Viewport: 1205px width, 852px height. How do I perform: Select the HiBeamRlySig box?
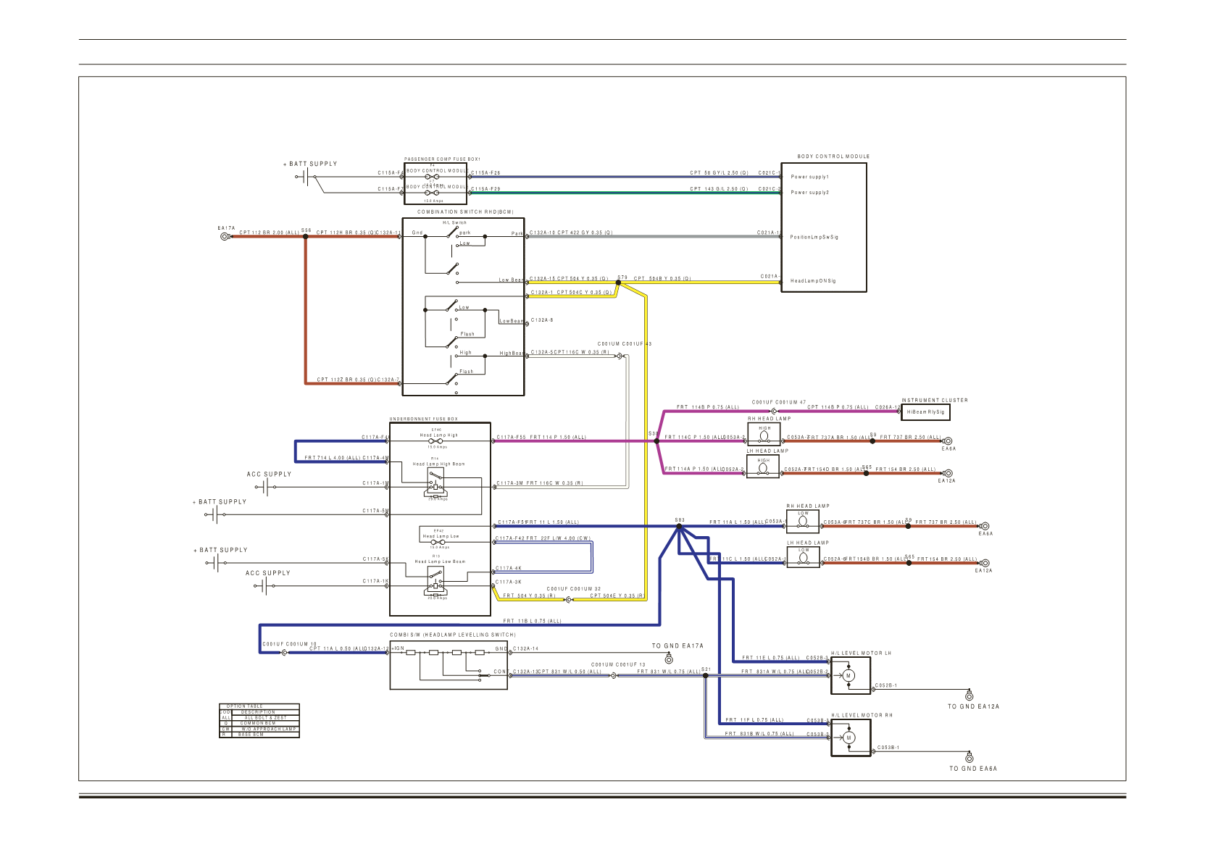click(925, 412)
